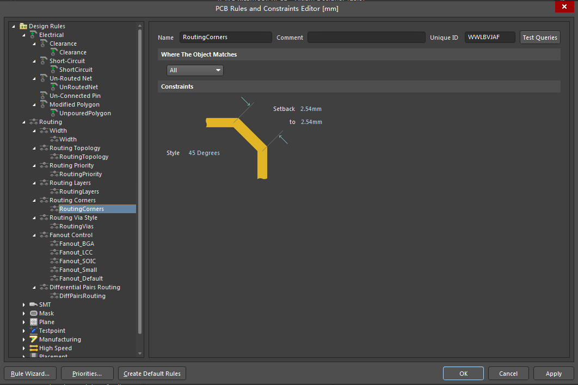This screenshot has width=578, height=385.
Task: Open the scope matching dropdown showing All
Action: tap(194, 70)
